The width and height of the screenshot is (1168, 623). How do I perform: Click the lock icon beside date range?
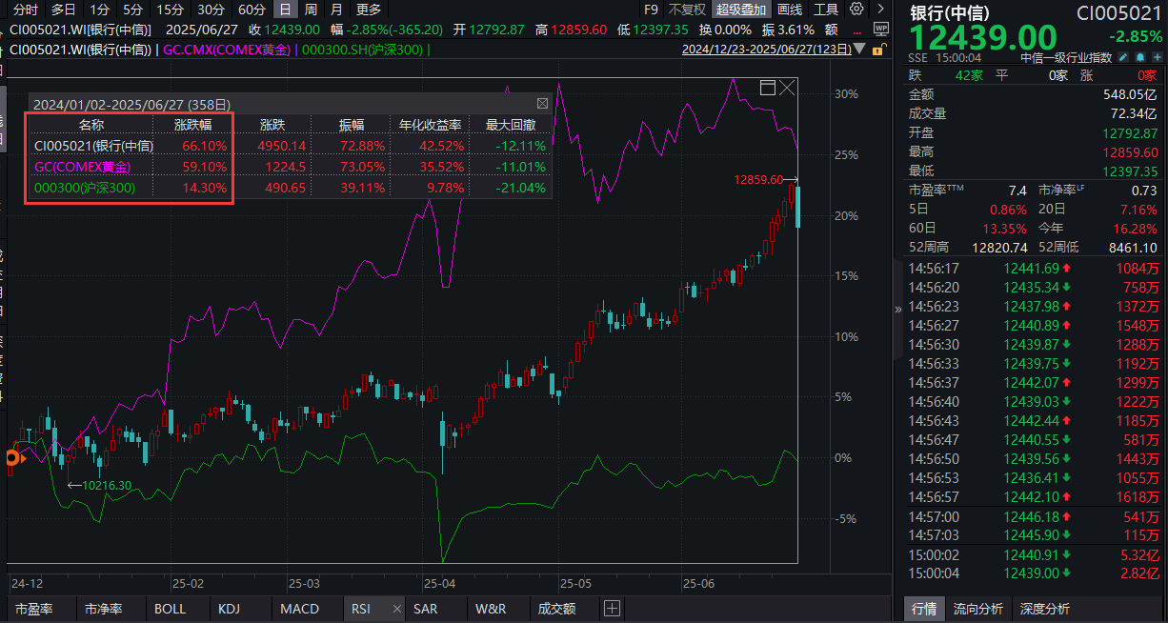coord(880,50)
